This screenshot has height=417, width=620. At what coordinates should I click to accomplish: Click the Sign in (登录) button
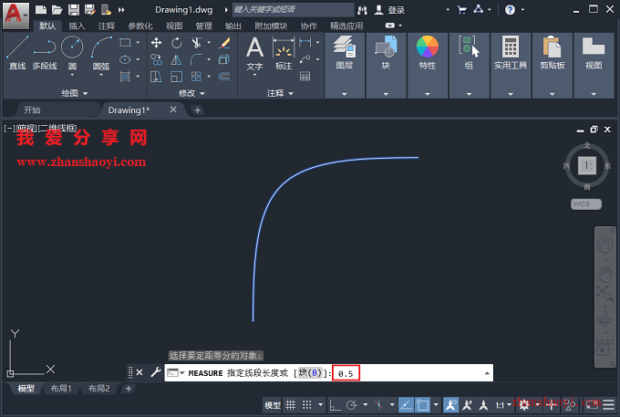(390, 10)
